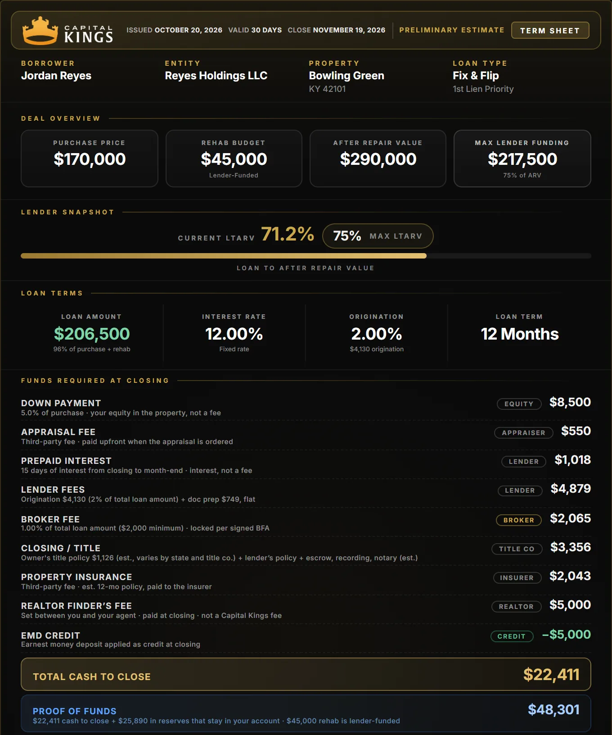Click the November 19, 2026 close date
Image resolution: width=612 pixels, height=735 pixels.
[349, 30]
